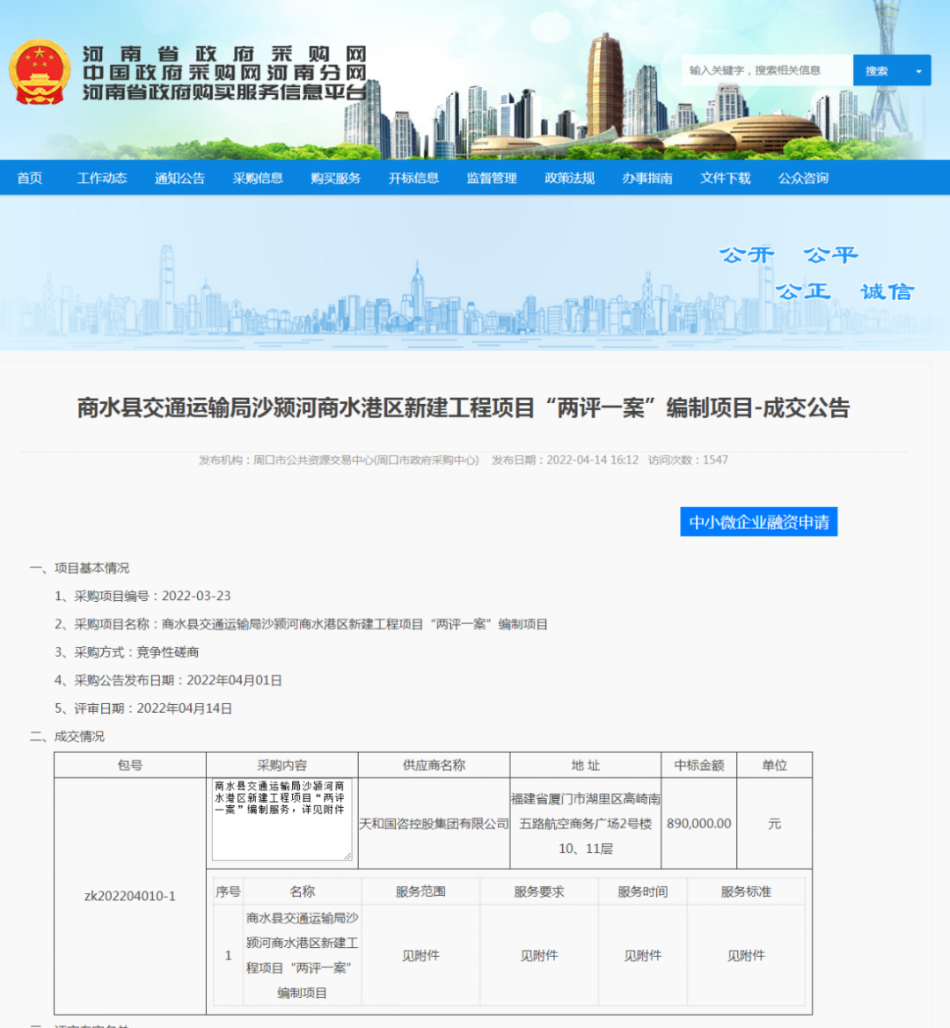The width and height of the screenshot is (950, 1028).
Task: Click the 评审日期 2022年04月14日 line
Action: click(x=143, y=709)
